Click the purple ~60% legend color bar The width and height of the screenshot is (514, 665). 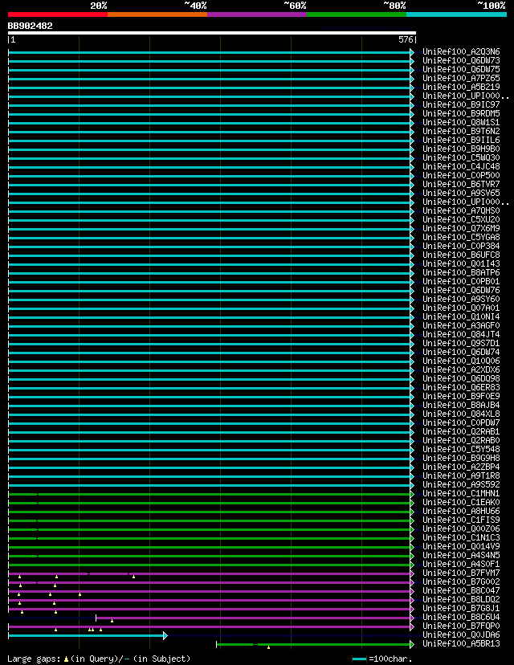[257, 14]
